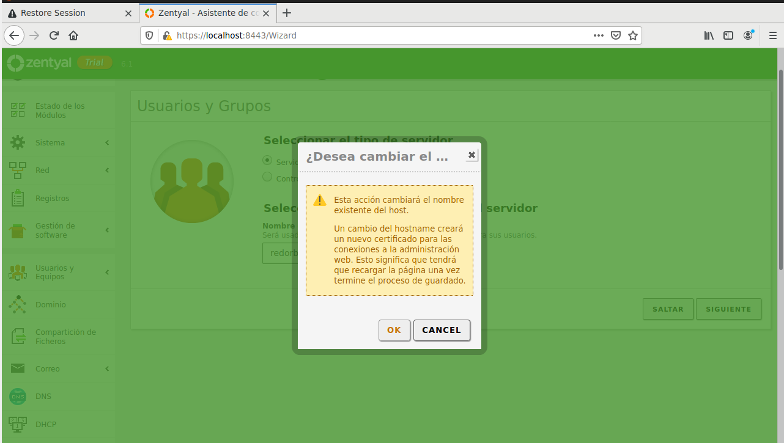Open the page actions three-dot menu
784x443 pixels.
pyautogui.click(x=599, y=35)
